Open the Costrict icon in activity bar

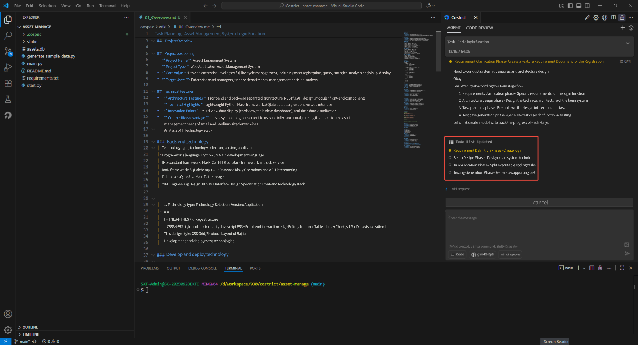pos(8,115)
